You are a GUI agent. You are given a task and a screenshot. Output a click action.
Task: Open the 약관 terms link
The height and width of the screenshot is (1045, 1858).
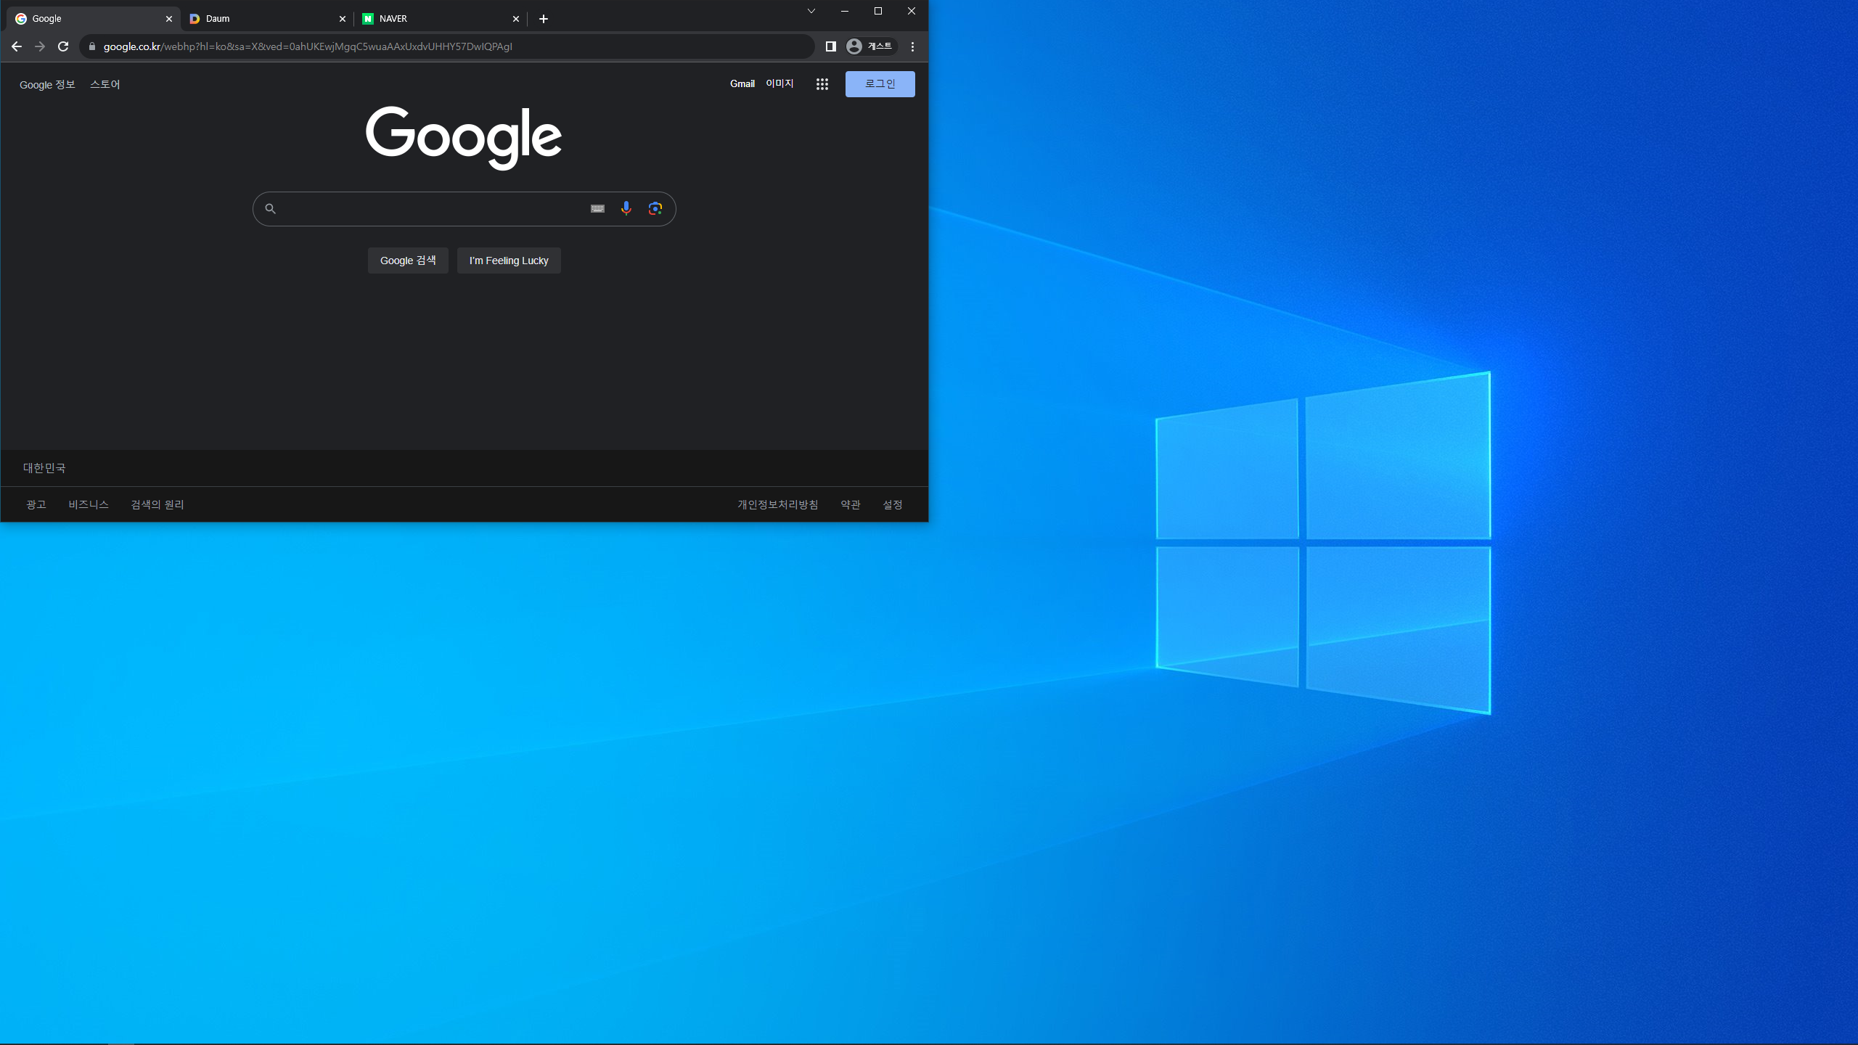851,504
